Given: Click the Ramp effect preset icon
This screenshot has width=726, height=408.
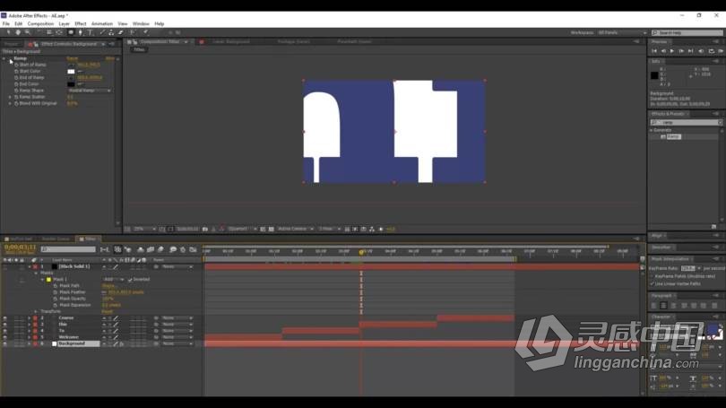Looking at the screenshot, I should (x=663, y=136).
